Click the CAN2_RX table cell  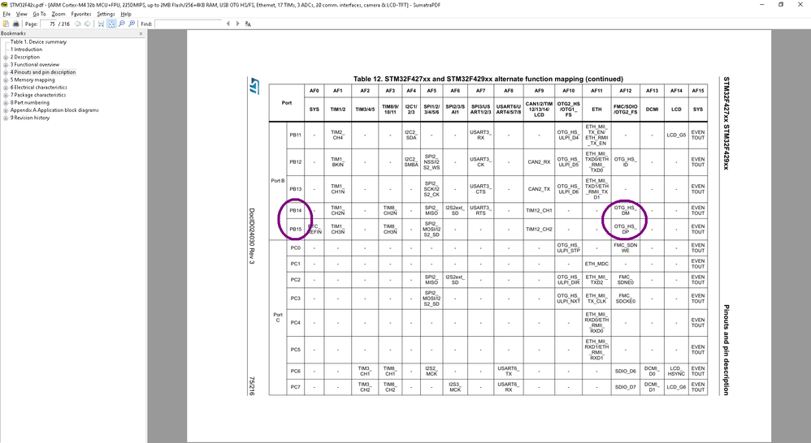point(539,162)
